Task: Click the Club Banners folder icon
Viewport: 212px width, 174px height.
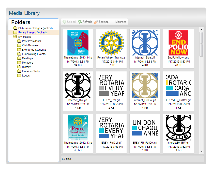Action: click(x=19, y=45)
